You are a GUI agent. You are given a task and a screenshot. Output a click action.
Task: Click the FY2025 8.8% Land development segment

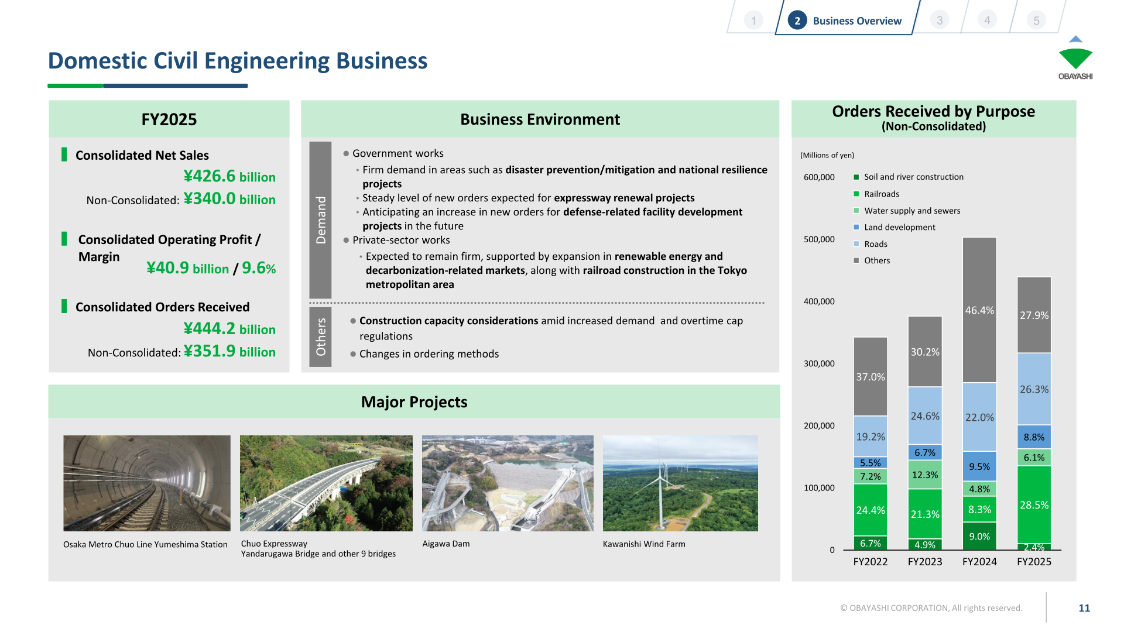[1034, 437]
